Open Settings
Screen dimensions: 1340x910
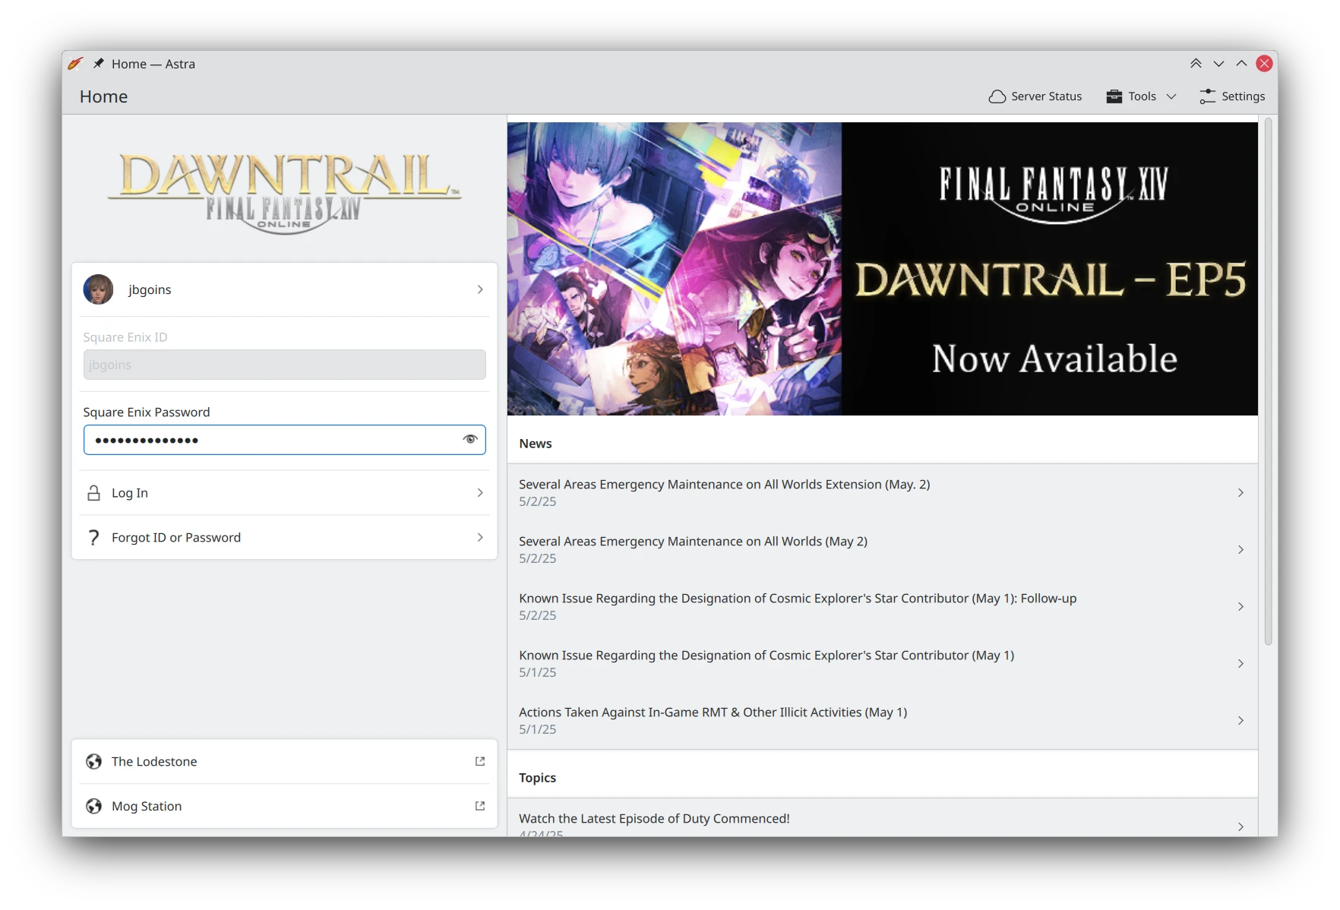[1231, 96]
